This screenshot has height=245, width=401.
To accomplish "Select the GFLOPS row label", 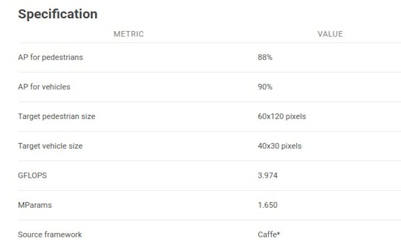I will (33, 176).
